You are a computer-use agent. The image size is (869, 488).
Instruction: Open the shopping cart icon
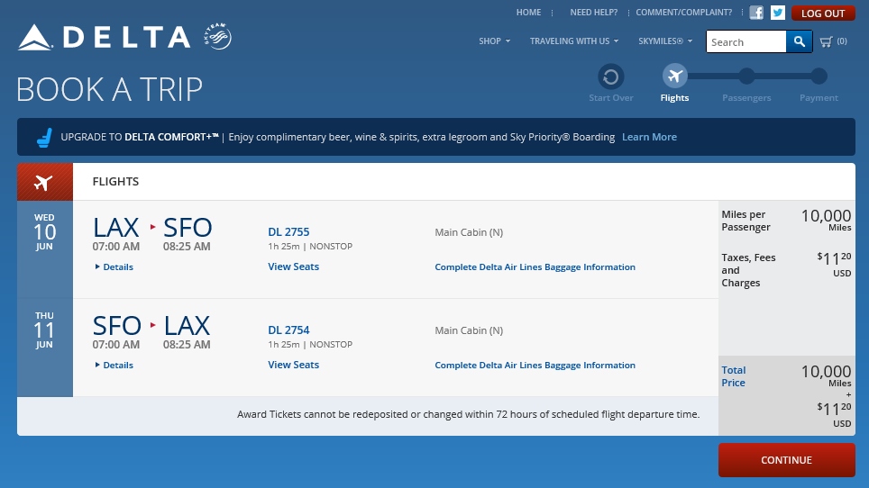[826, 41]
